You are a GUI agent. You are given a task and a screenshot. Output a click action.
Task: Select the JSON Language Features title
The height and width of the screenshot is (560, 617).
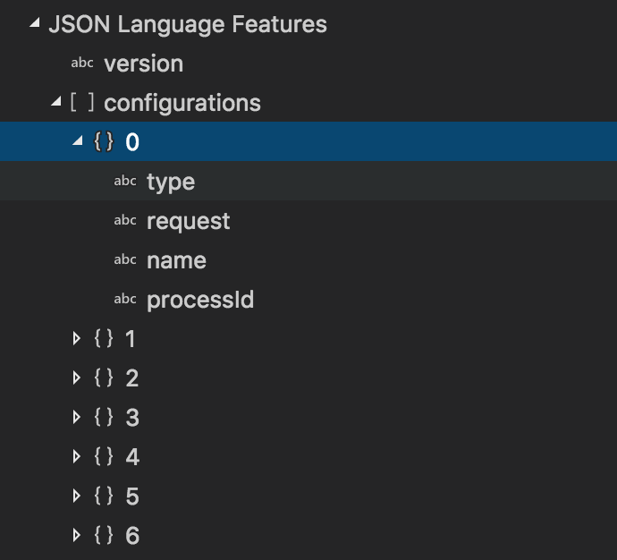point(188,25)
